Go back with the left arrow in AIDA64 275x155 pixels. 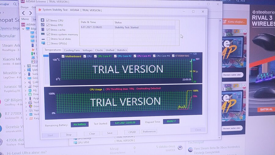tap(24, 13)
